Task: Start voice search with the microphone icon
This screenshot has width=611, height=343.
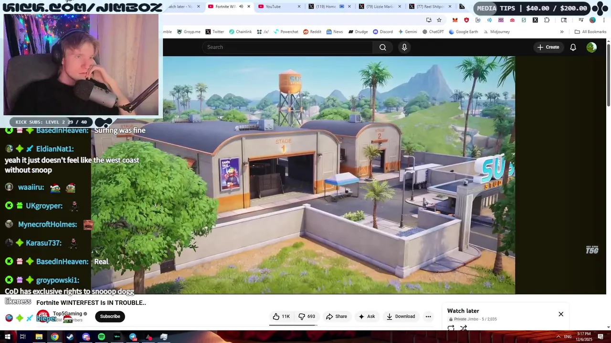Action: pyautogui.click(x=404, y=47)
